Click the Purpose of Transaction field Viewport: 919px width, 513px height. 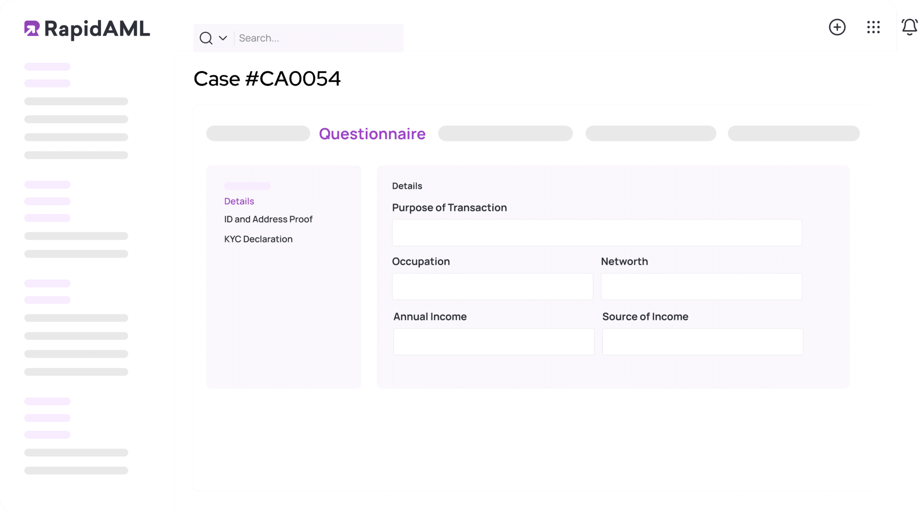(x=597, y=232)
